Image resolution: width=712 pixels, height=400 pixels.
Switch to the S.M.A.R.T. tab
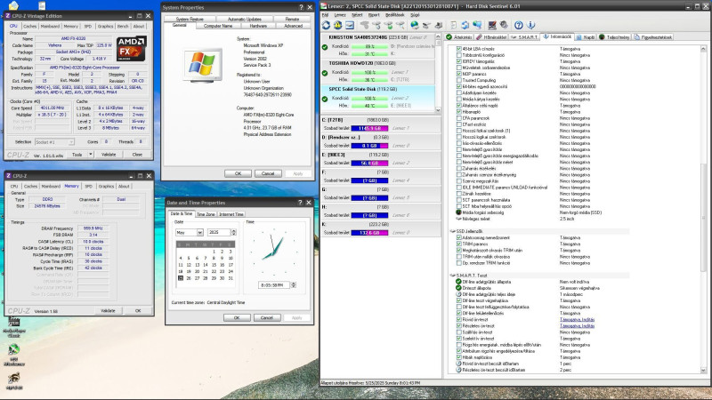(524, 37)
